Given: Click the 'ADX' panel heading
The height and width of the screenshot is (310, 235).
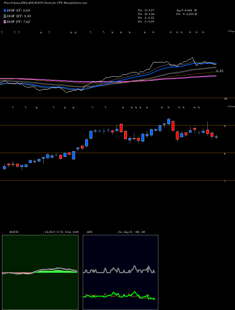Looking at the screenshot, I should point(90,232).
